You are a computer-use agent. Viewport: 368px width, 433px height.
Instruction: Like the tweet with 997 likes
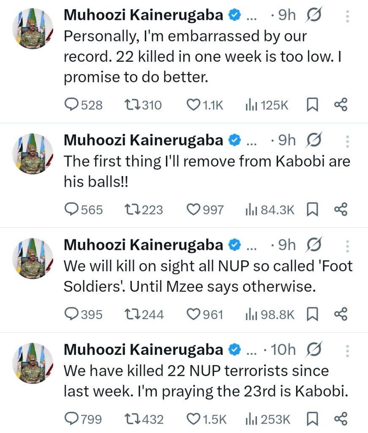(x=193, y=209)
